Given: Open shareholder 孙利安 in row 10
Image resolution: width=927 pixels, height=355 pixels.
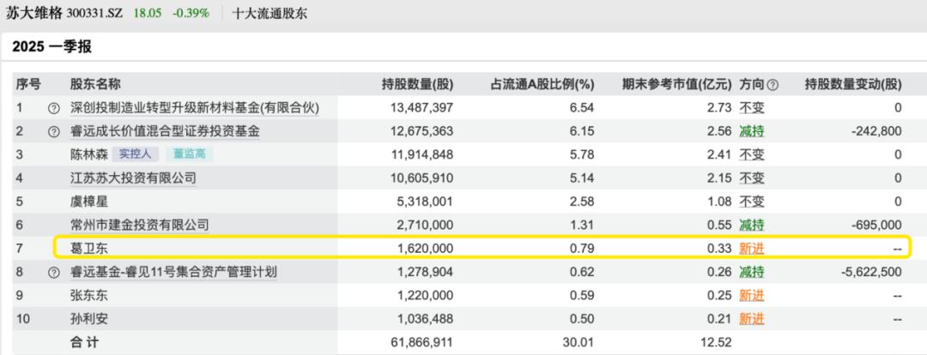Looking at the screenshot, I should pos(88,318).
